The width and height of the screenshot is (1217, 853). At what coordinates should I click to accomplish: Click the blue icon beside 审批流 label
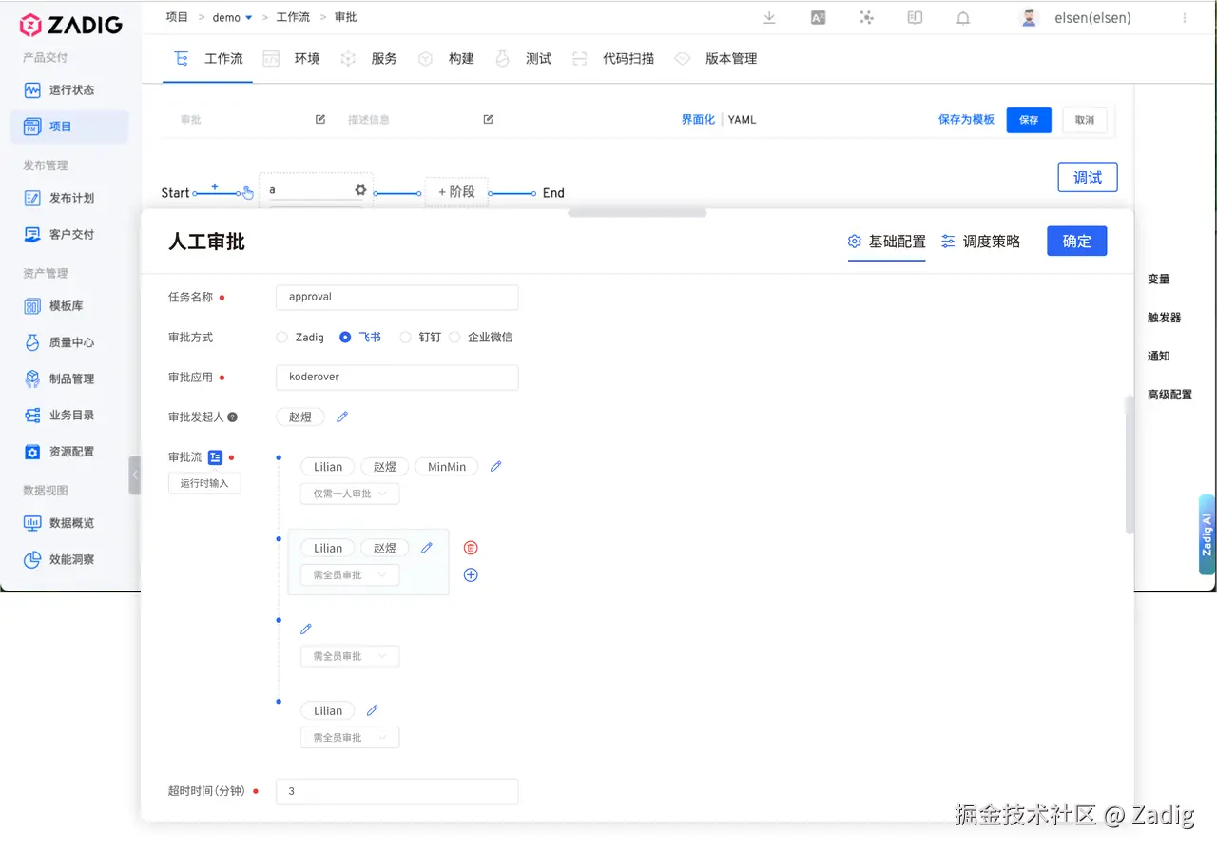coord(215,456)
